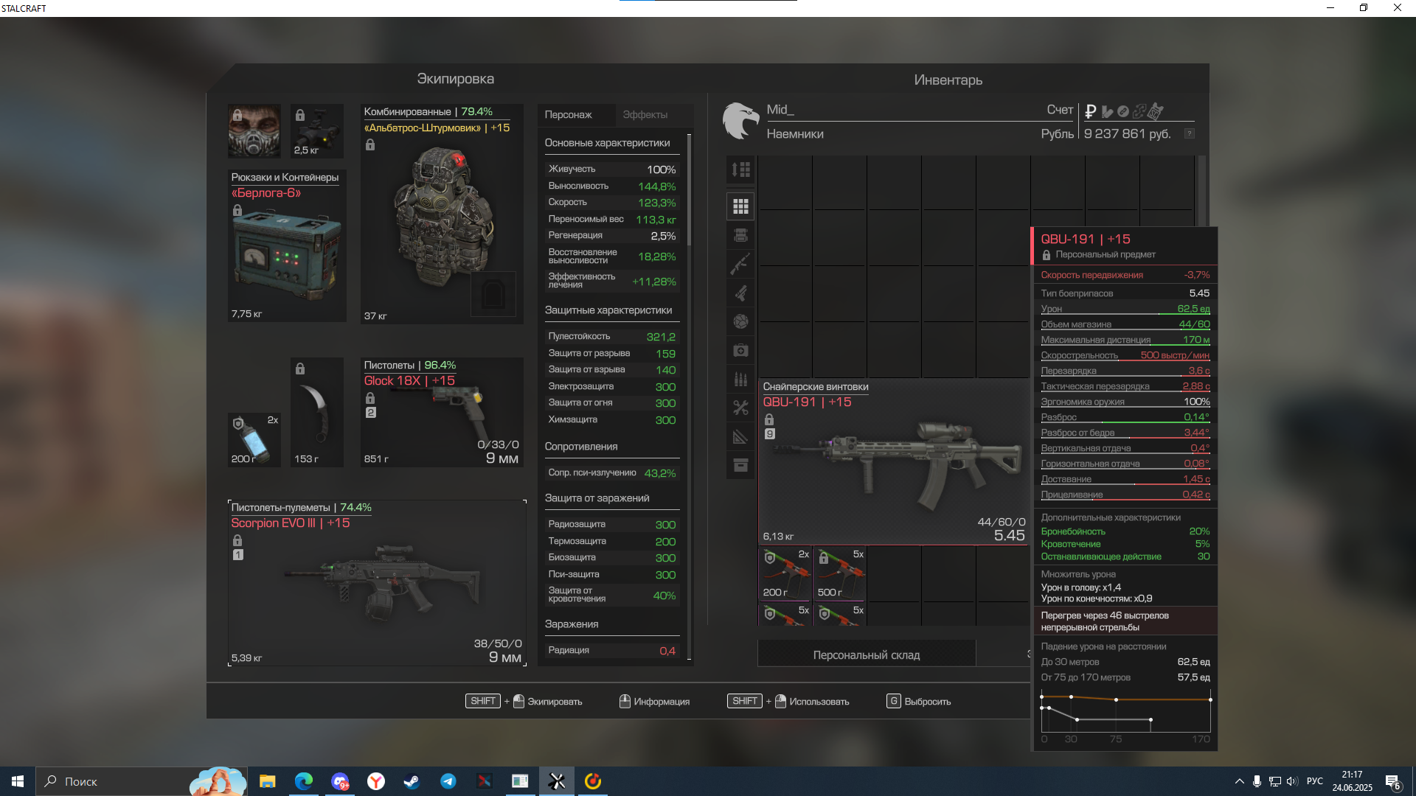Open Персональный склад
1416x796 pixels.
click(867, 654)
